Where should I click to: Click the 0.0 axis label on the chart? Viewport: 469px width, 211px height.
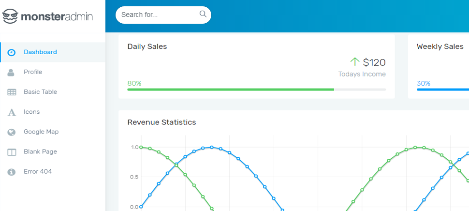point(135,207)
